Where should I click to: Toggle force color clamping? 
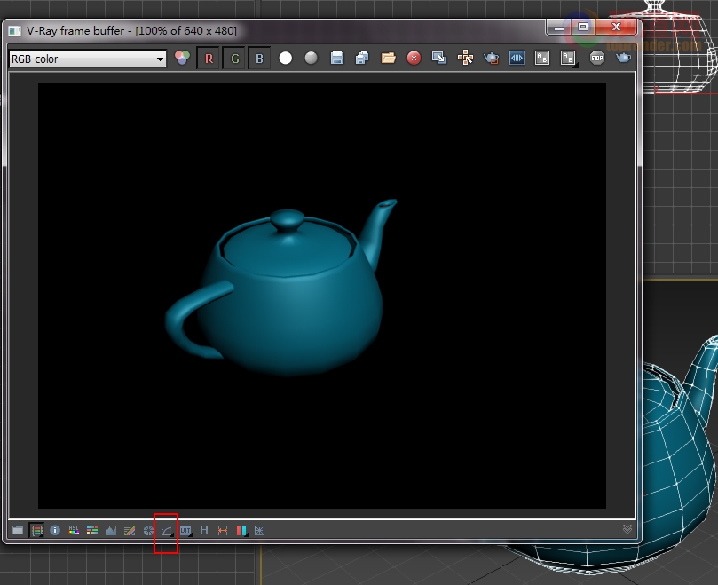(36, 530)
